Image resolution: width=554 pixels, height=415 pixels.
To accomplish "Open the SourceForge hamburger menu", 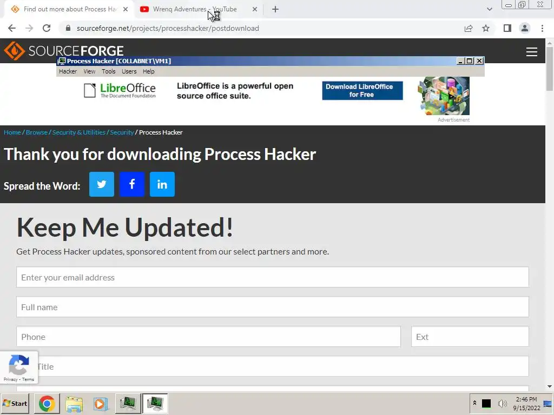I will click(x=531, y=52).
